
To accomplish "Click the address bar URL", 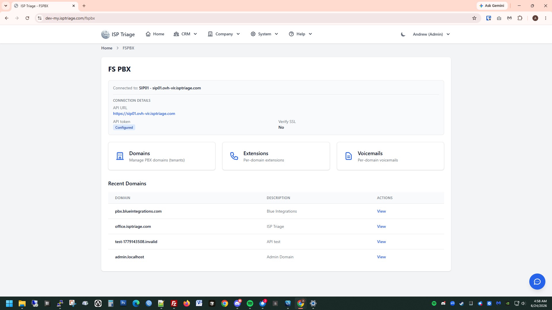I will (70, 18).
